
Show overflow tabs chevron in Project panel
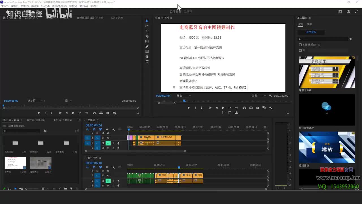pos(79,120)
